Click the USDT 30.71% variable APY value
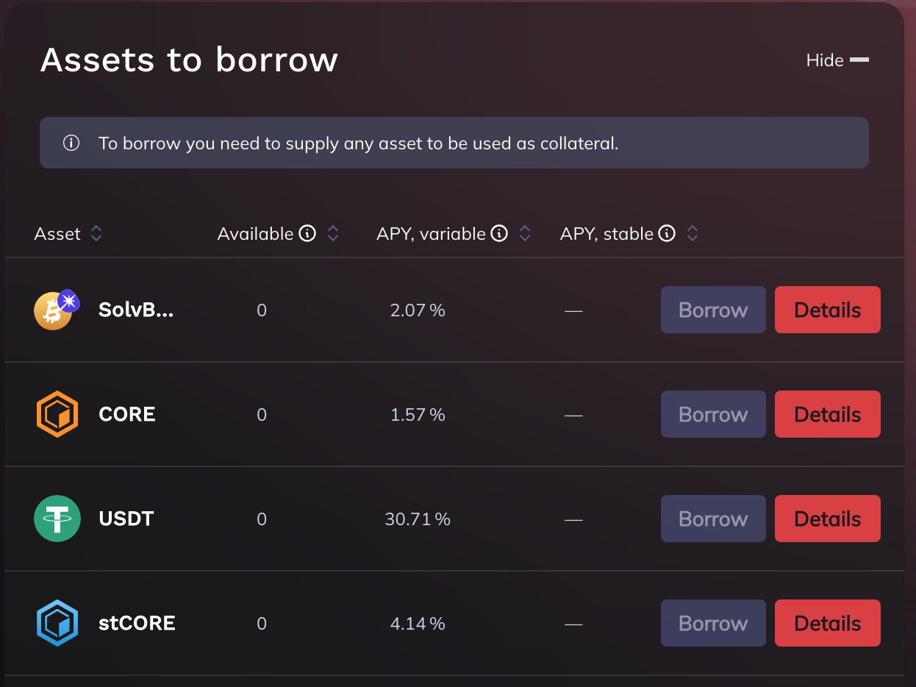The image size is (916, 687). 417,519
